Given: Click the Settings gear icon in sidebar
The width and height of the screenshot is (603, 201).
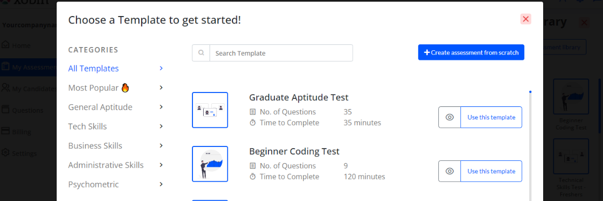Looking at the screenshot, I should coord(5,153).
